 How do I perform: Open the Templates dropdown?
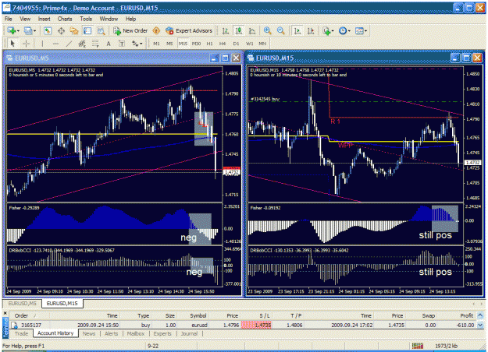361,30
